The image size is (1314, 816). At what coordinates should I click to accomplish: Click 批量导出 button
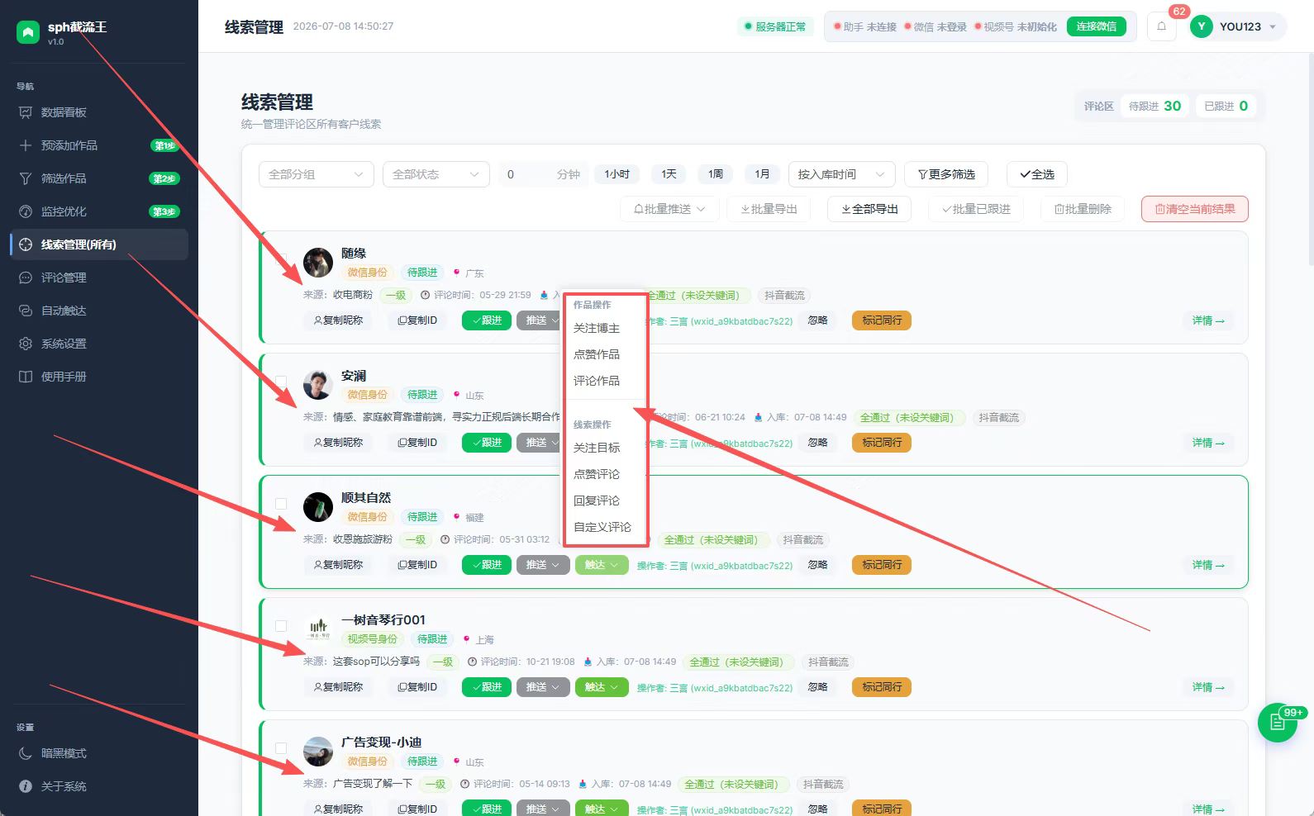769,209
